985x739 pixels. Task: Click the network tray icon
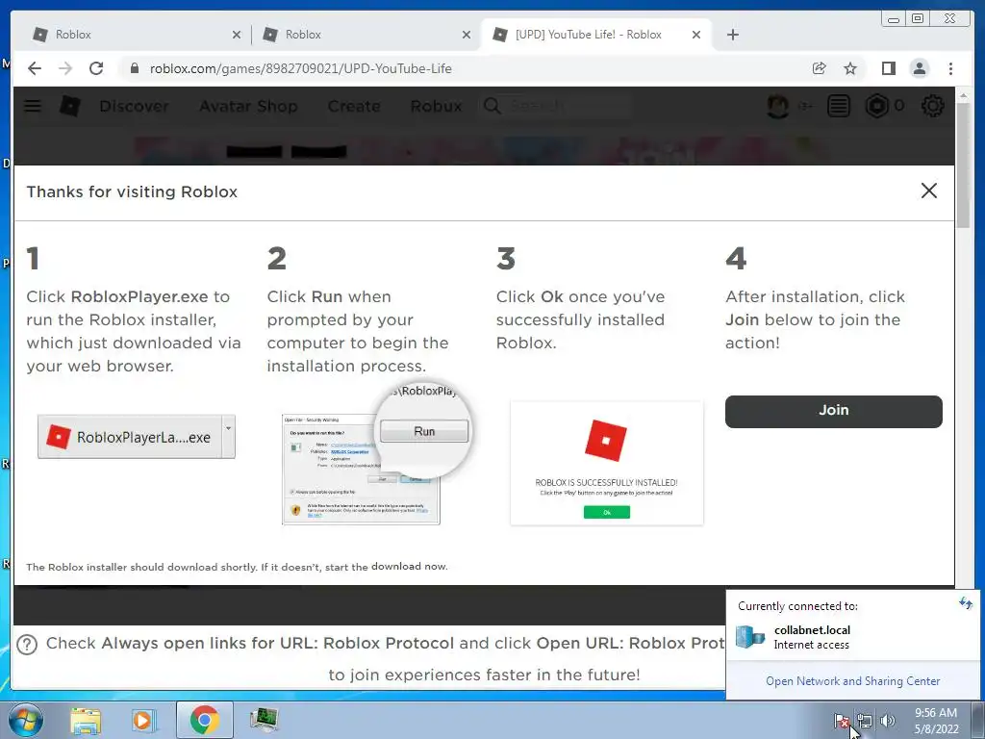865,721
